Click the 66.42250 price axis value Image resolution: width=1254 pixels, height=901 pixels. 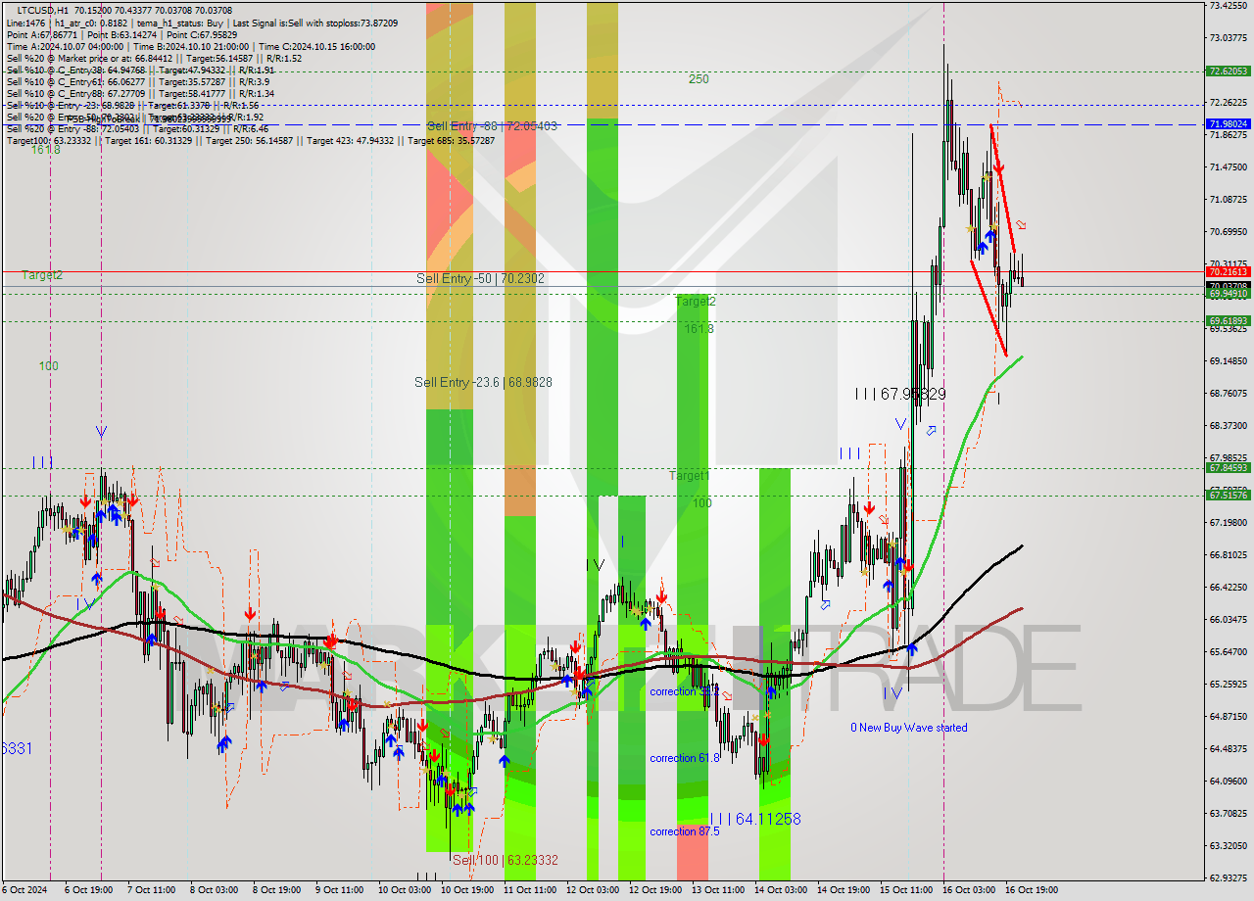pos(1229,587)
